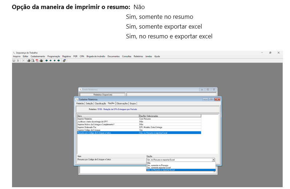Screen dimensions: 290x189
Task: Click the rightmost toolbar icon after navigation arrows
Action: coord(64,60)
